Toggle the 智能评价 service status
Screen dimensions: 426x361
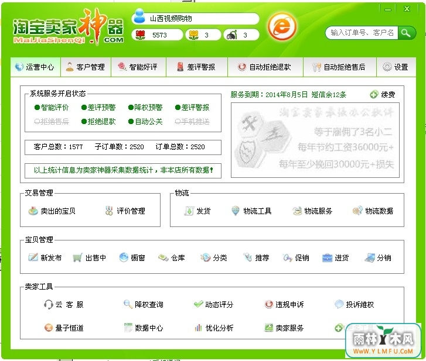coord(52,108)
